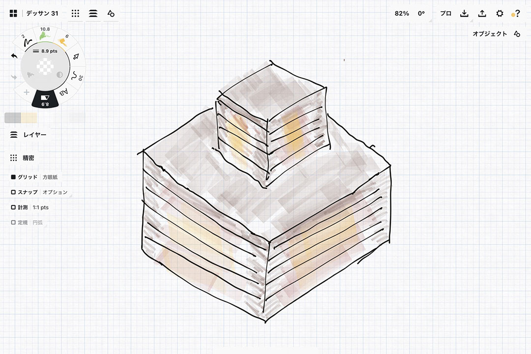The width and height of the screenshot is (531, 354).
Task: Select the beige color swatch
Action: (x=29, y=118)
